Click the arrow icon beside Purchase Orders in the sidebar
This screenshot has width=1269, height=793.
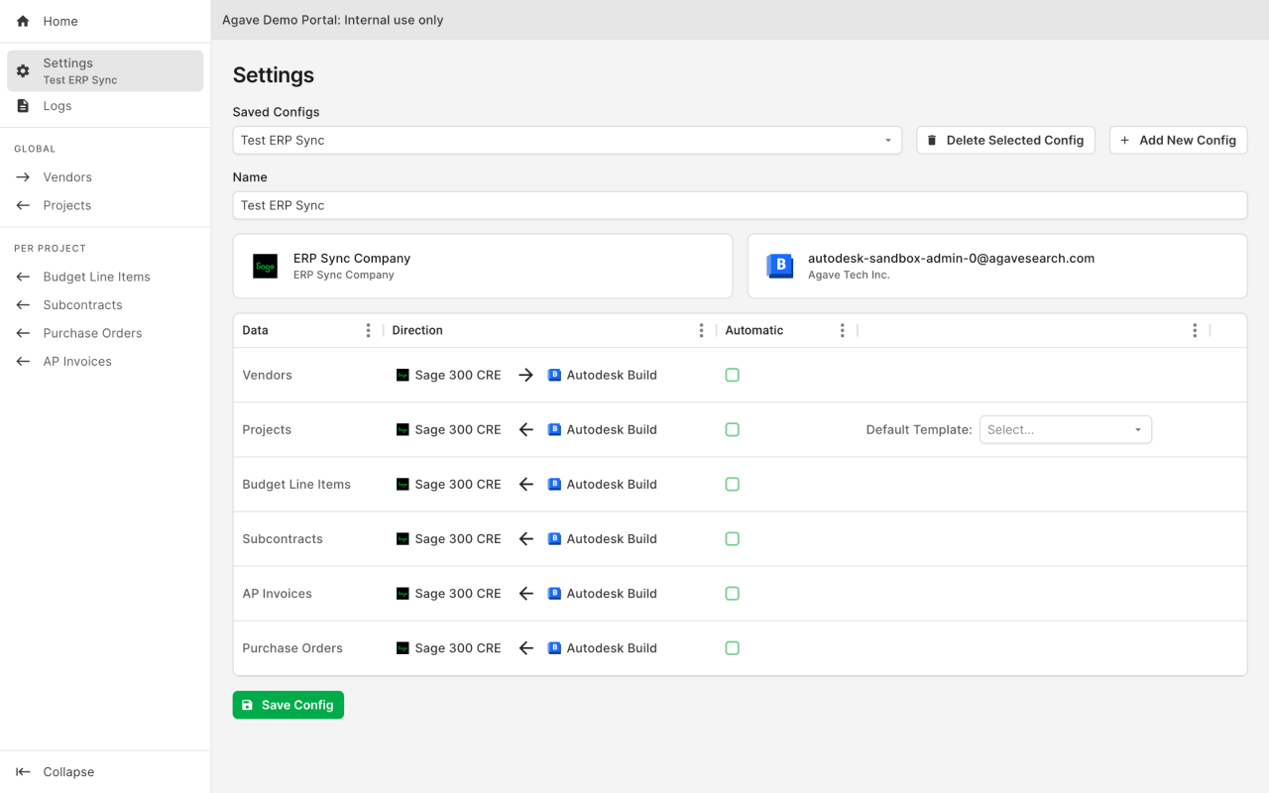point(23,333)
